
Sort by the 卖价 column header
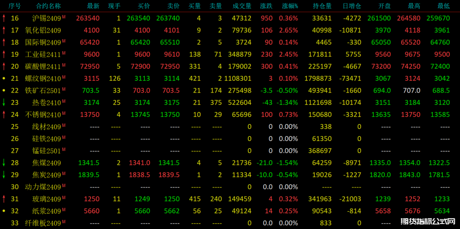point(173,6)
